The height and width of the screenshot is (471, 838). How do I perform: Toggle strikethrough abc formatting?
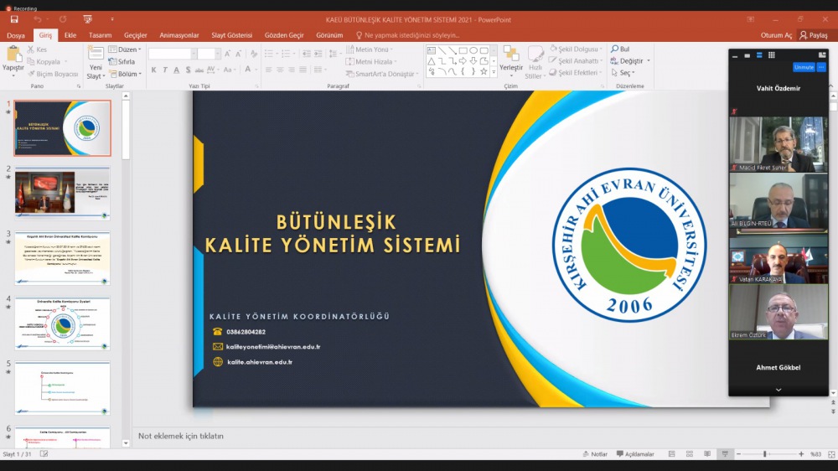pos(199,70)
